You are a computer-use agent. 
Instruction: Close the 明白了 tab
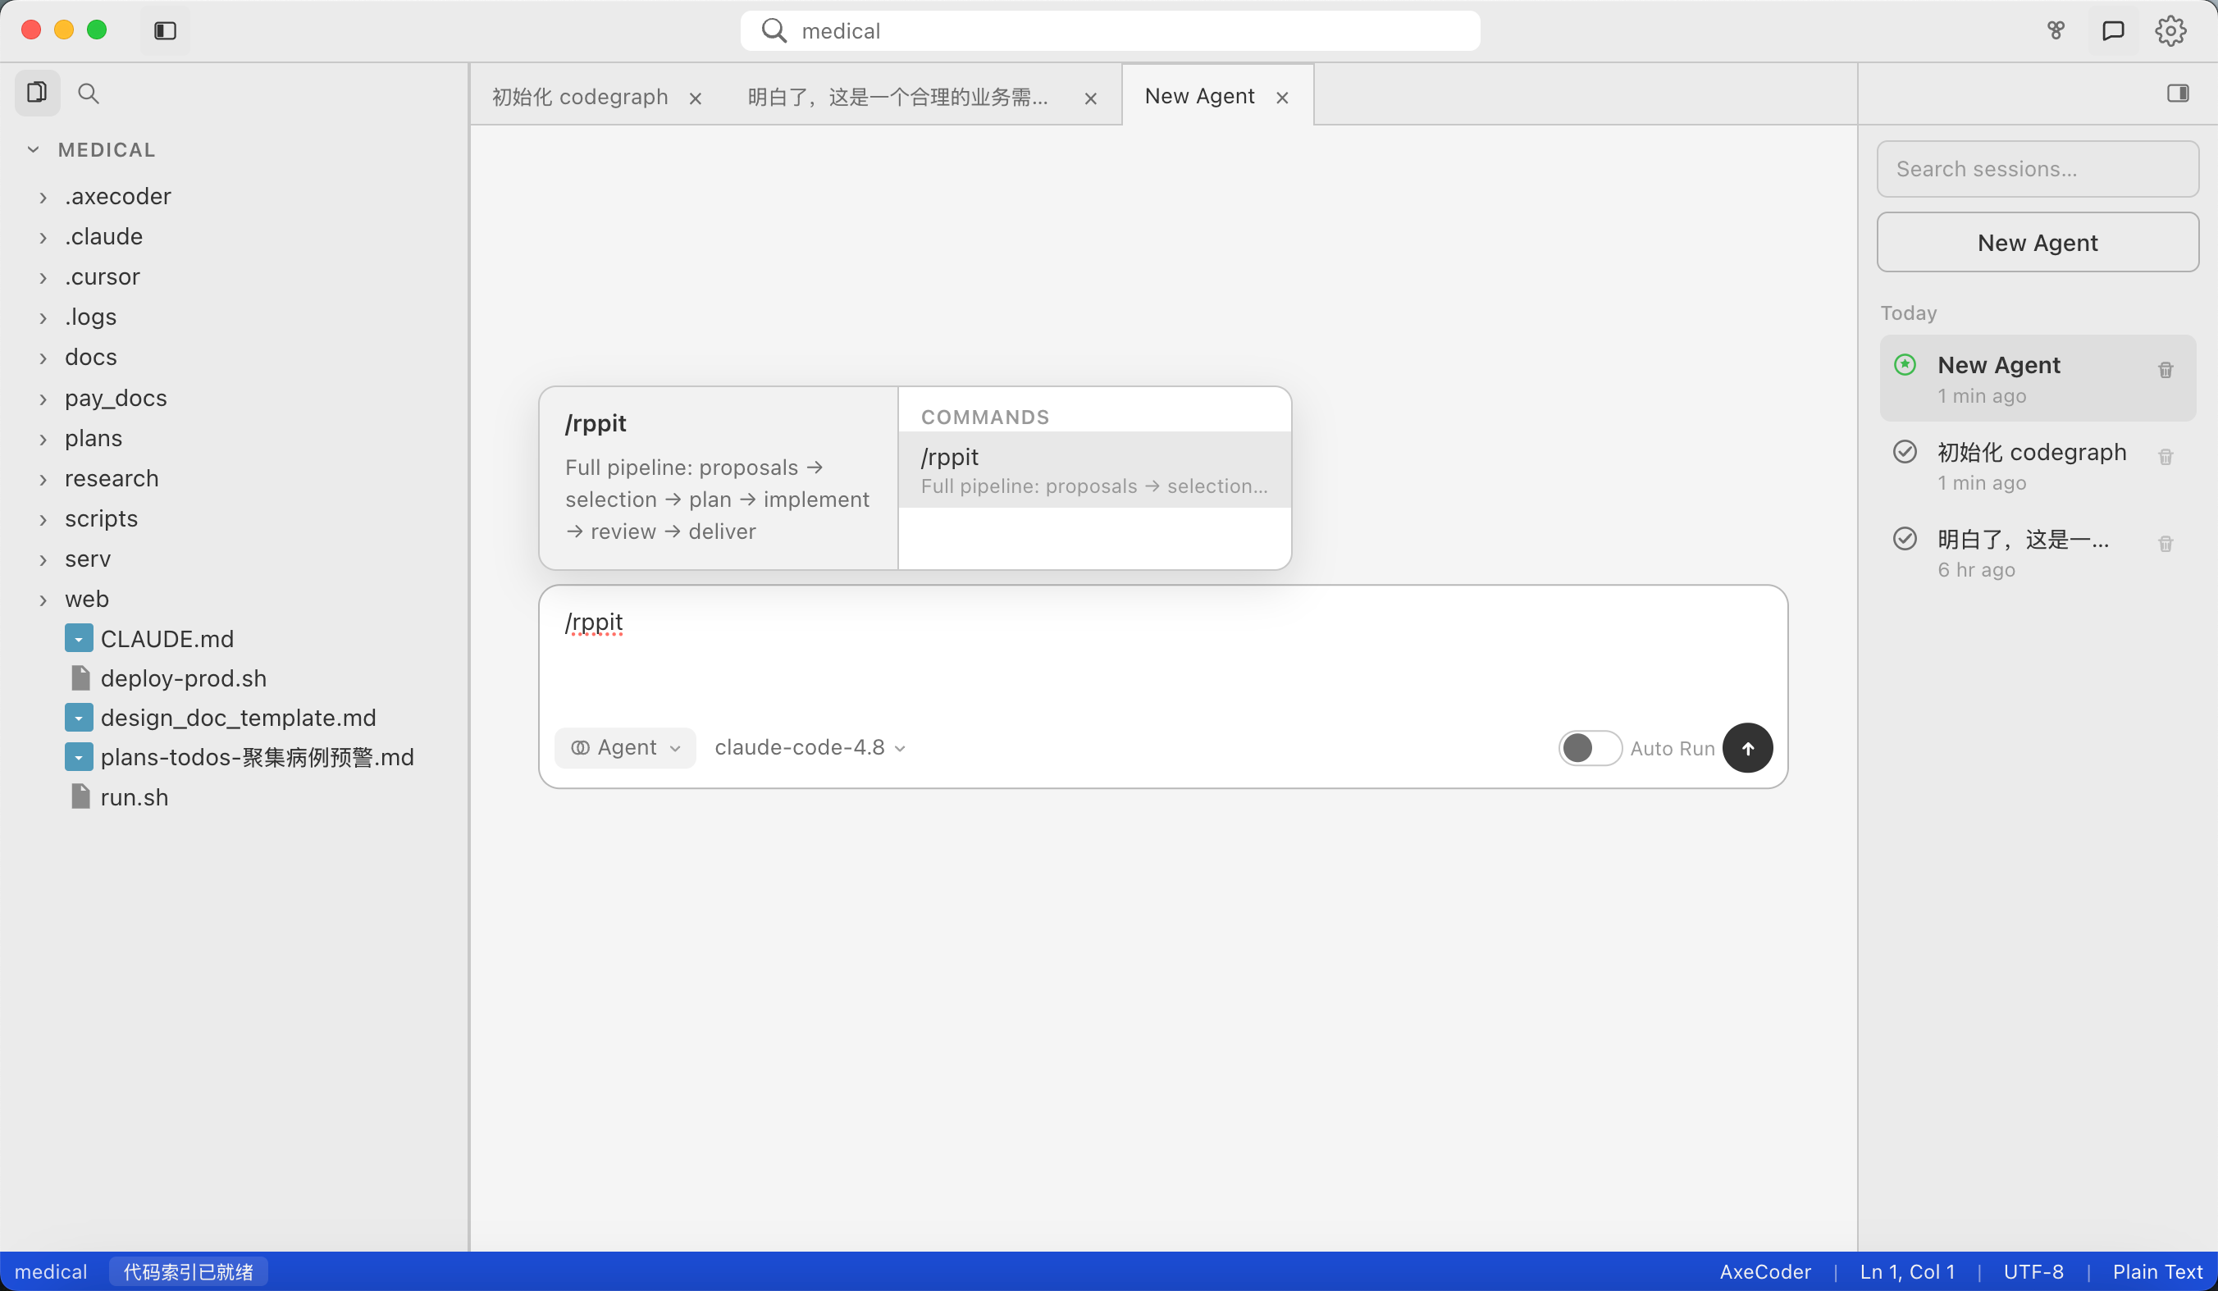[1090, 98]
